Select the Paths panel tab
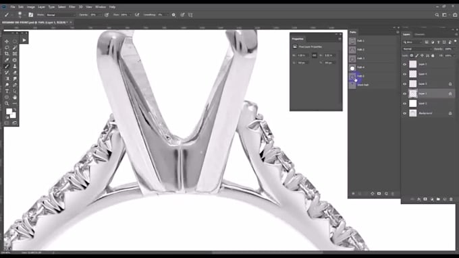The image size is (459, 258). (353, 32)
